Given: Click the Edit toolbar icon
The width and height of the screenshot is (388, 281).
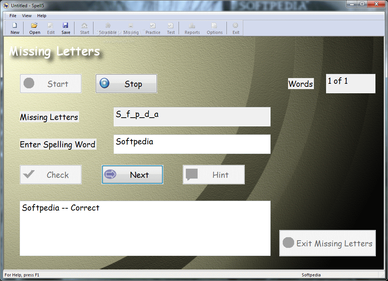Looking at the screenshot, I should [x=51, y=28].
